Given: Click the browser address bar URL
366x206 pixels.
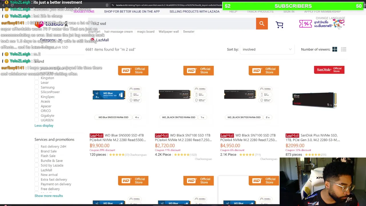Looking at the screenshot, I should point(169,5).
